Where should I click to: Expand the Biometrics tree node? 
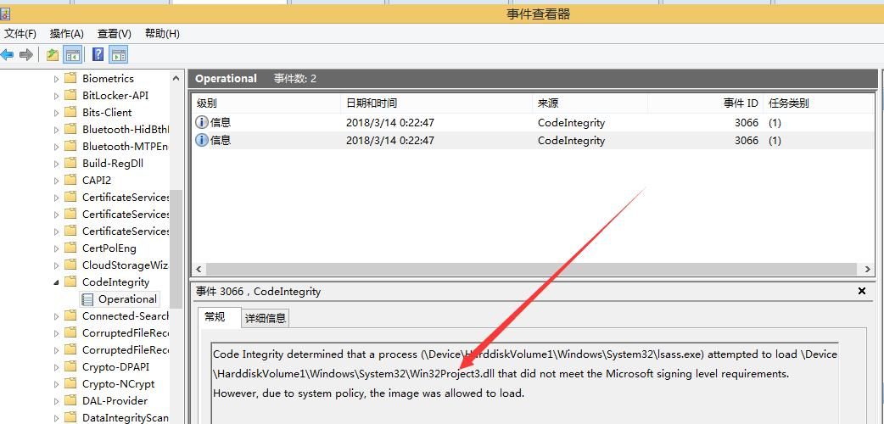click(x=56, y=79)
